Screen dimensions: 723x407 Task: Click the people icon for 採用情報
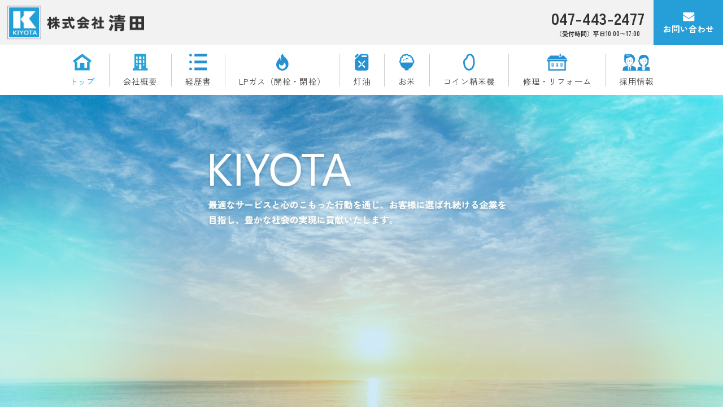(x=636, y=62)
